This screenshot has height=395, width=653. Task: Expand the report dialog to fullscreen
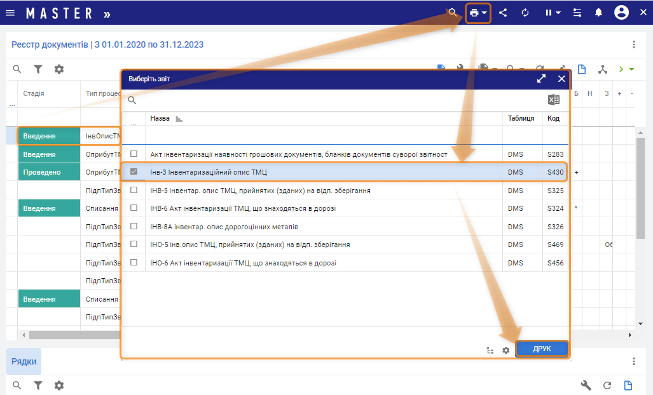pyautogui.click(x=541, y=79)
